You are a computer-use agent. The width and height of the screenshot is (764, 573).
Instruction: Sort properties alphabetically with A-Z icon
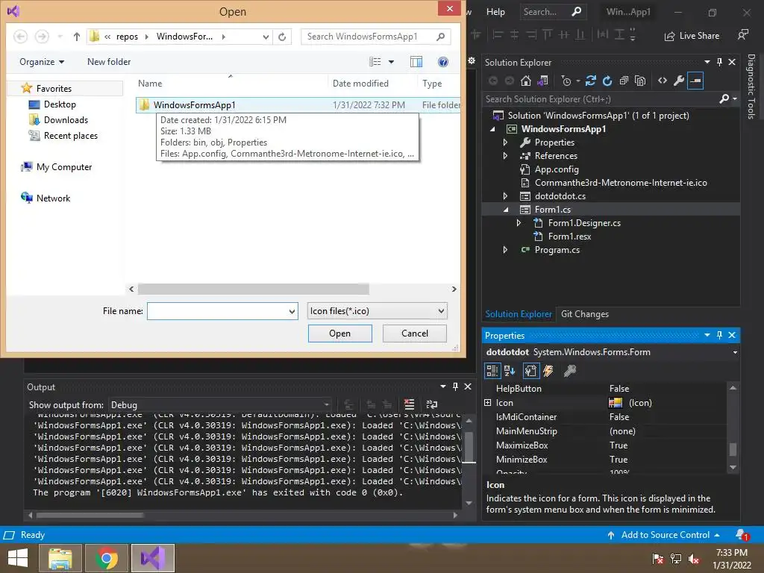(x=510, y=371)
